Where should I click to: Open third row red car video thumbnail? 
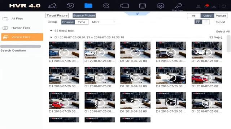click(x=64, y=100)
